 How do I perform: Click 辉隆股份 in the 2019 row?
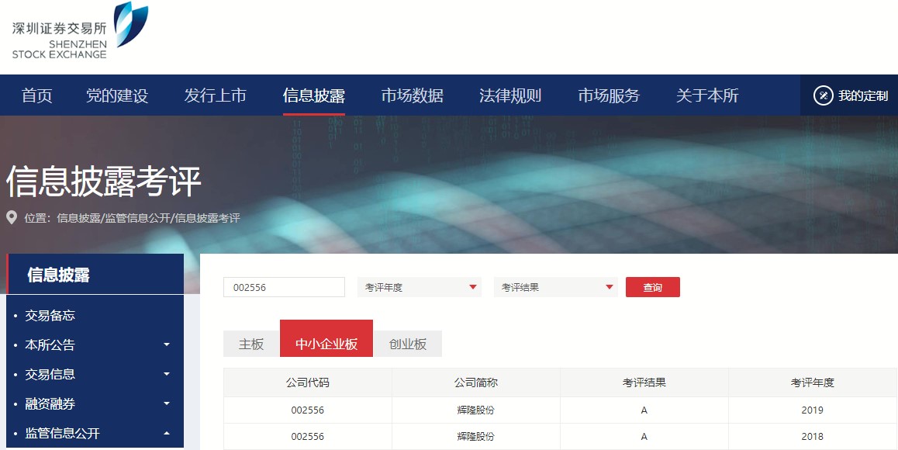click(476, 410)
